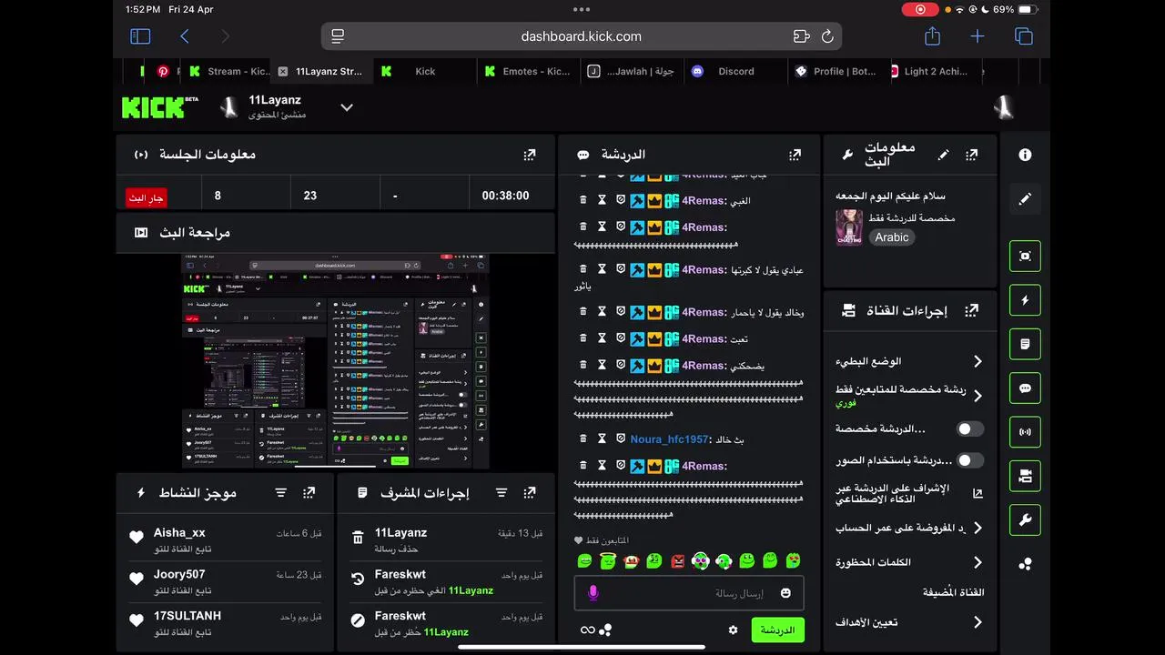Open chat settings gear icon

point(733,630)
